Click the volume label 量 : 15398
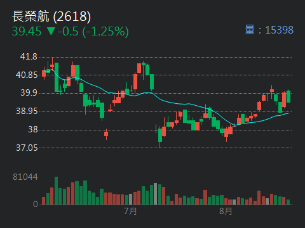This screenshot has width=305, height=228. (269, 30)
